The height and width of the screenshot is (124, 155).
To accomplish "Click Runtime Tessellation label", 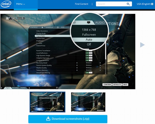I will [43, 51].
